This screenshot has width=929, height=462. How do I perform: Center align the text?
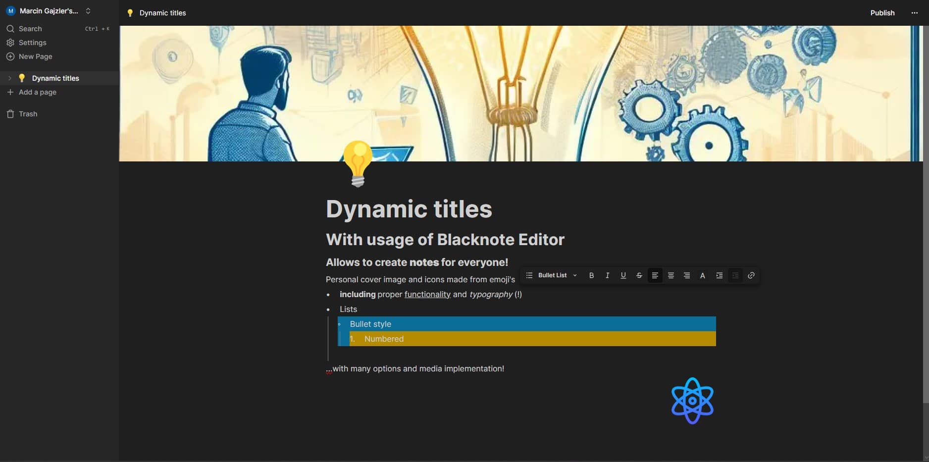coord(671,275)
